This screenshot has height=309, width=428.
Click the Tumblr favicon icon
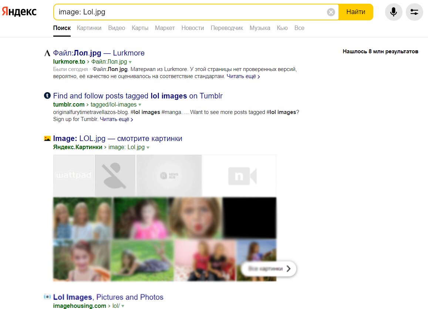(47, 95)
